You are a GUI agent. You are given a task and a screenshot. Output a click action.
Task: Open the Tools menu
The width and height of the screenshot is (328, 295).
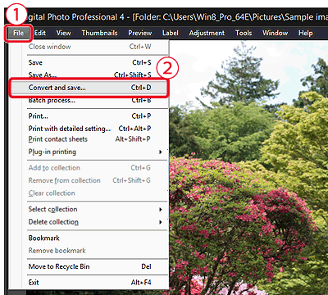click(244, 33)
